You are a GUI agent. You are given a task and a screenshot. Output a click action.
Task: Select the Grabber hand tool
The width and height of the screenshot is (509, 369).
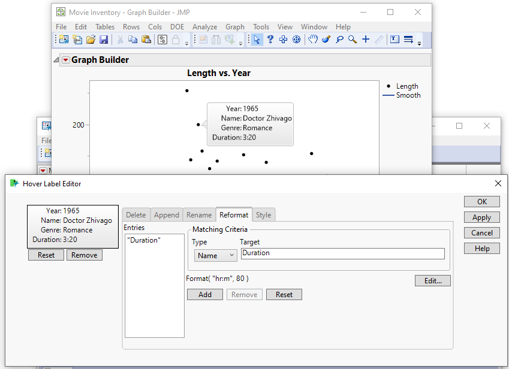coord(312,40)
